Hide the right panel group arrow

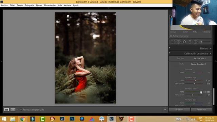pos(216,61)
